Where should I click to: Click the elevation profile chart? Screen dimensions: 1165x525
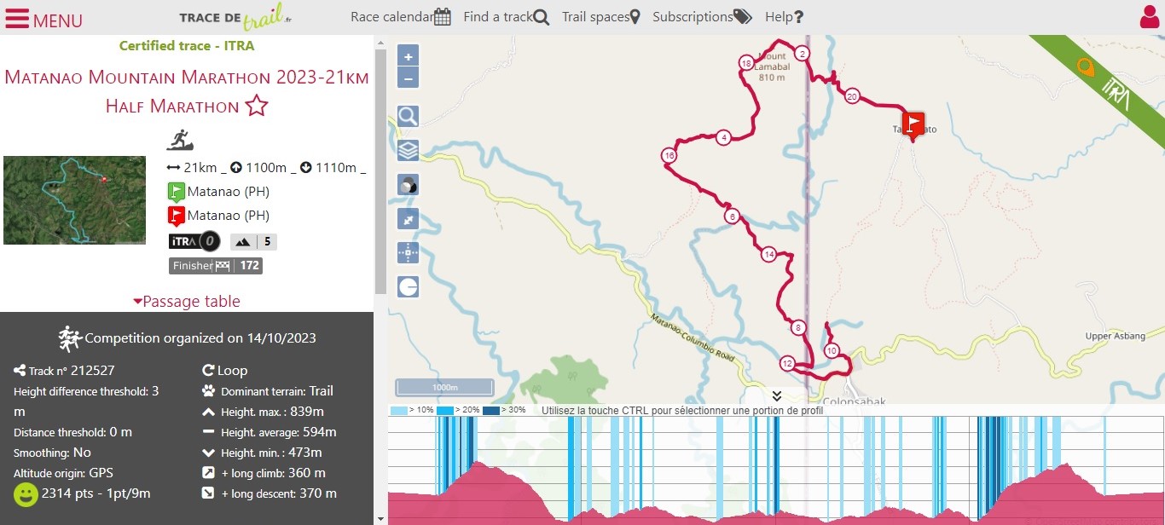(x=776, y=470)
